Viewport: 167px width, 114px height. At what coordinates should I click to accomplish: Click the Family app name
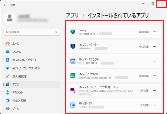[83, 30]
